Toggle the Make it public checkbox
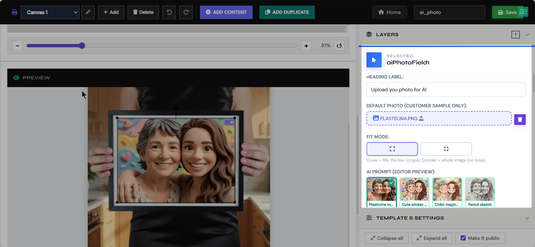Image resolution: width=535 pixels, height=247 pixels. (x=463, y=238)
